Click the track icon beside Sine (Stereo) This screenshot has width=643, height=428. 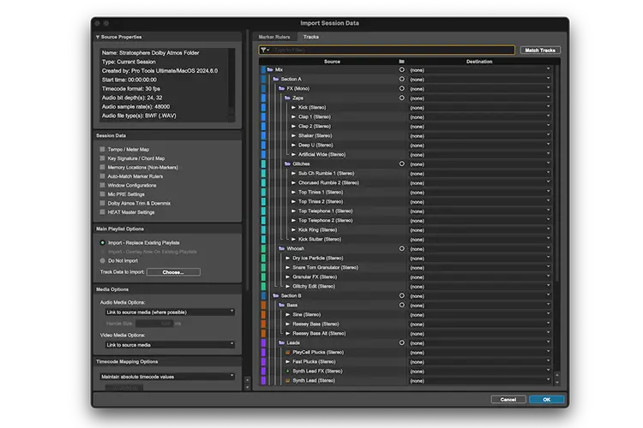pyautogui.click(x=287, y=314)
